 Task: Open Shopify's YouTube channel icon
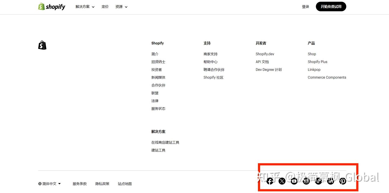tap(294, 181)
